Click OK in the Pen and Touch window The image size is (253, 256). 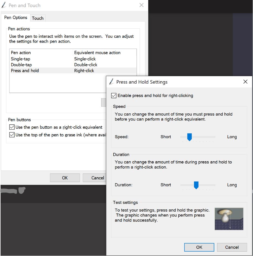[65, 178]
